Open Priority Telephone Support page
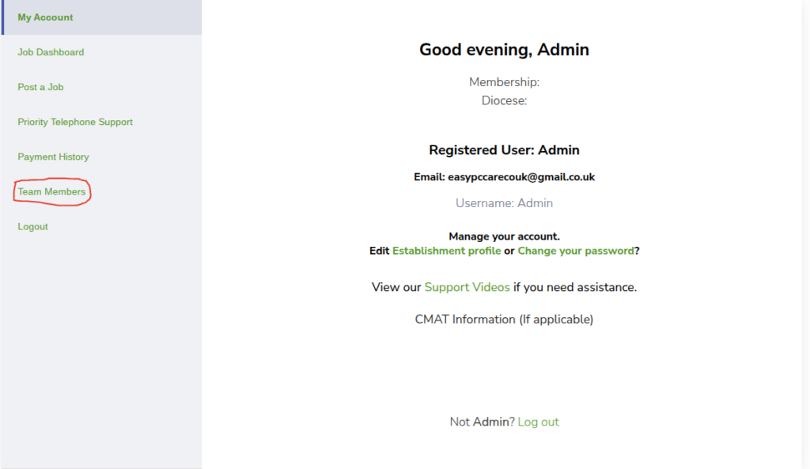This screenshot has width=810, height=469. [x=75, y=122]
